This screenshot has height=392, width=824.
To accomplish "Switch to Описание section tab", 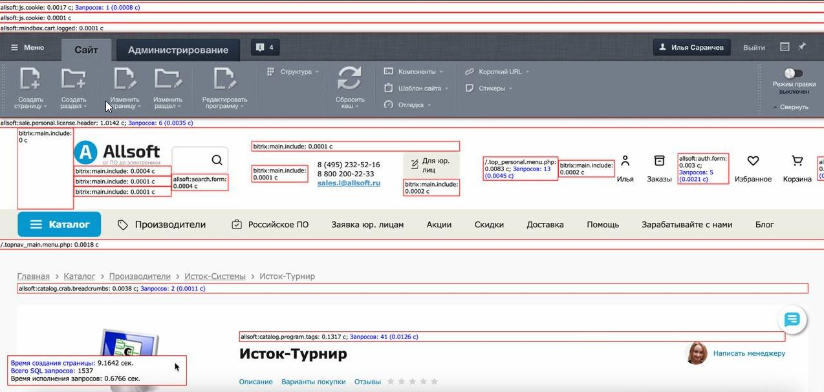I will (x=255, y=382).
